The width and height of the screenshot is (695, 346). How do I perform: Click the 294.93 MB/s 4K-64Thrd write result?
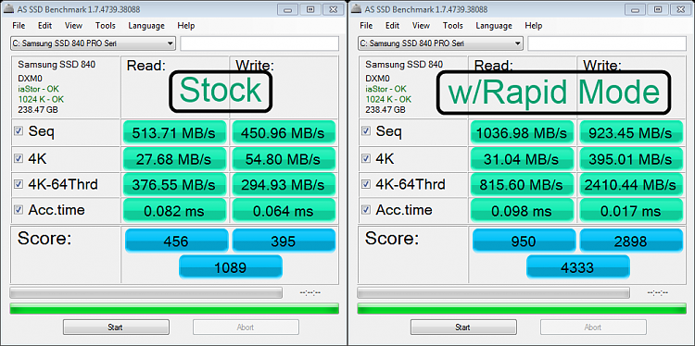(x=284, y=185)
